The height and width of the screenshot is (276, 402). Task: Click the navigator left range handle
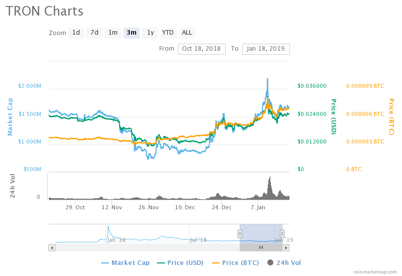(x=240, y=233)
